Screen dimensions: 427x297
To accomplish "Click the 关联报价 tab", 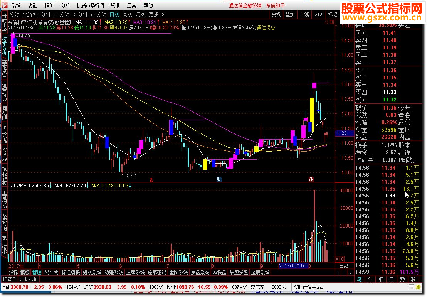I will [x=29, y=279].
